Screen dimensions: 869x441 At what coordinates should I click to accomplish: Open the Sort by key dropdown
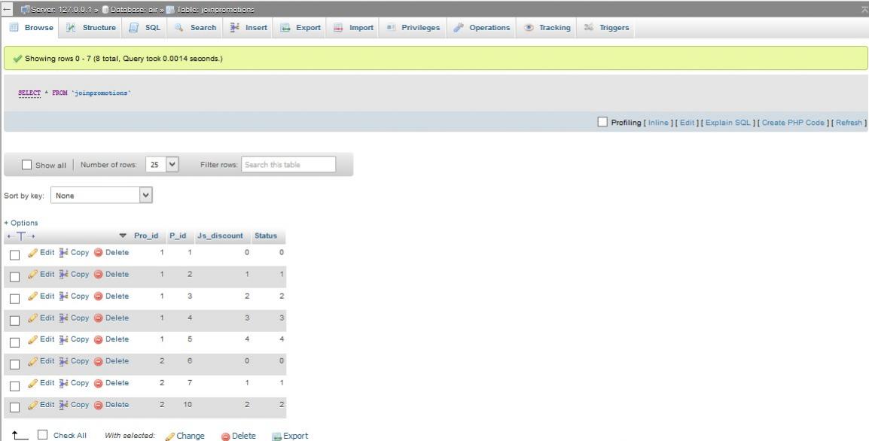[x=102, y=195]
